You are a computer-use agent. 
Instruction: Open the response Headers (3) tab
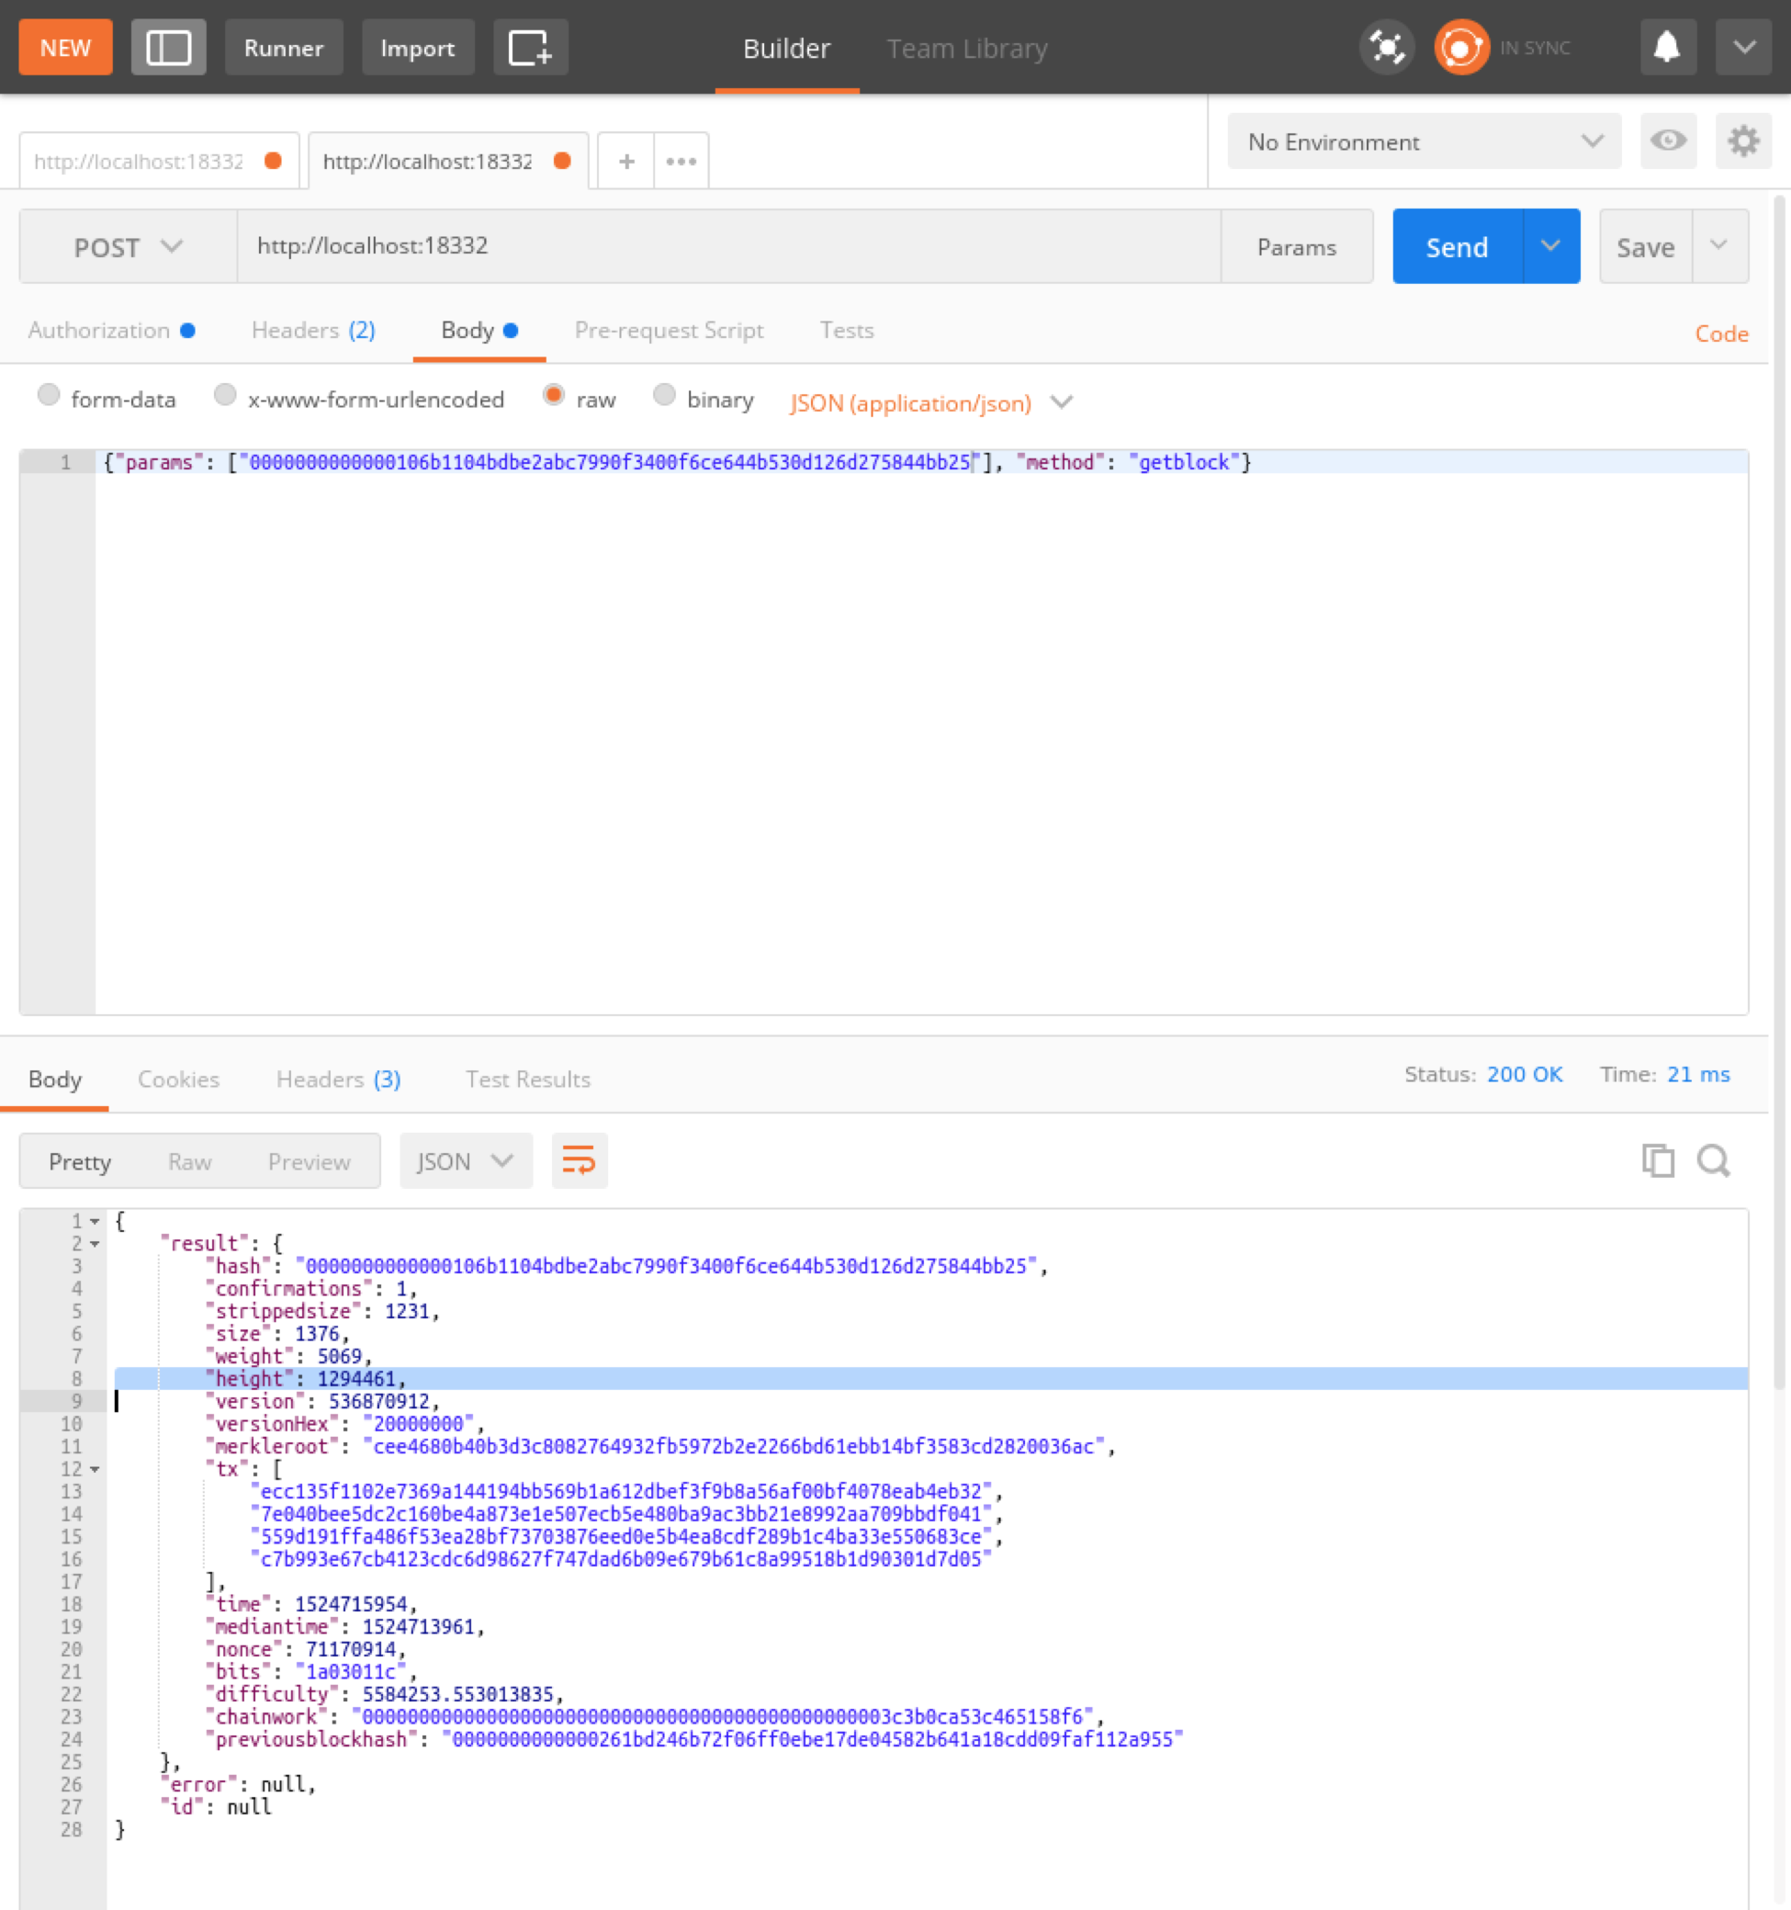[338, 1079]
